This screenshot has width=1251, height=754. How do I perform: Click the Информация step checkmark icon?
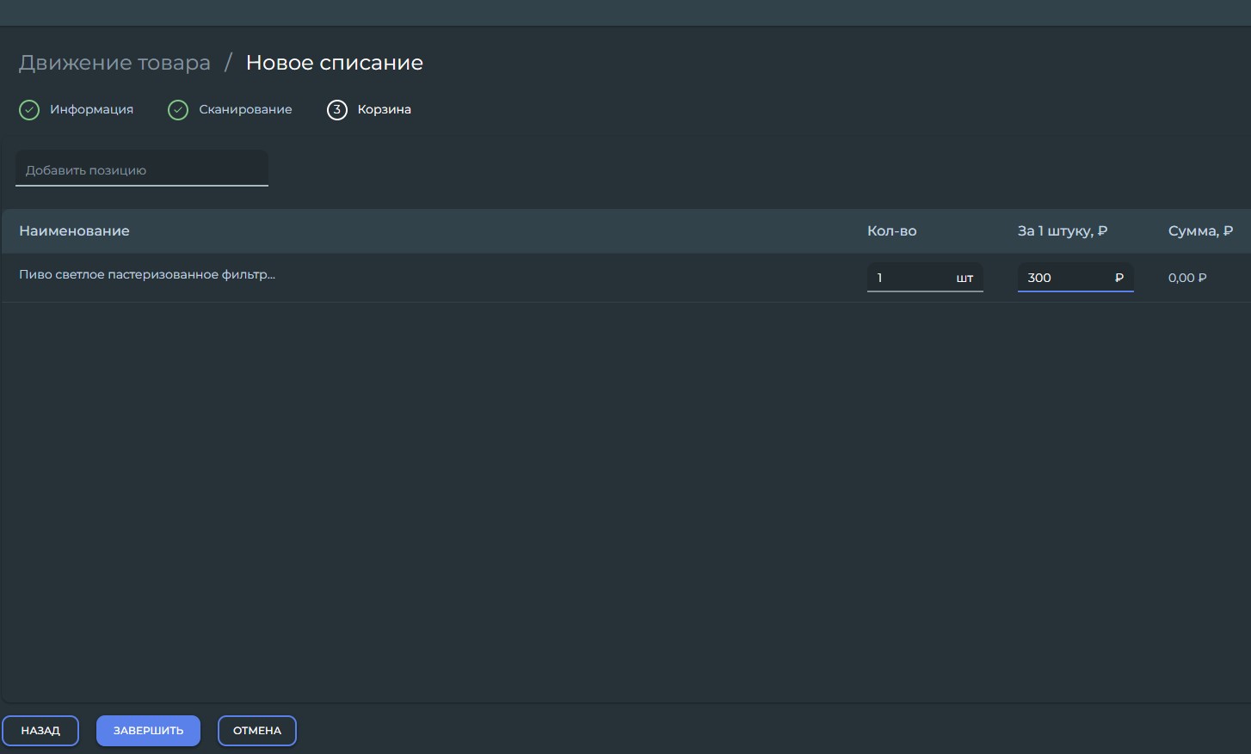pos(29,110)
